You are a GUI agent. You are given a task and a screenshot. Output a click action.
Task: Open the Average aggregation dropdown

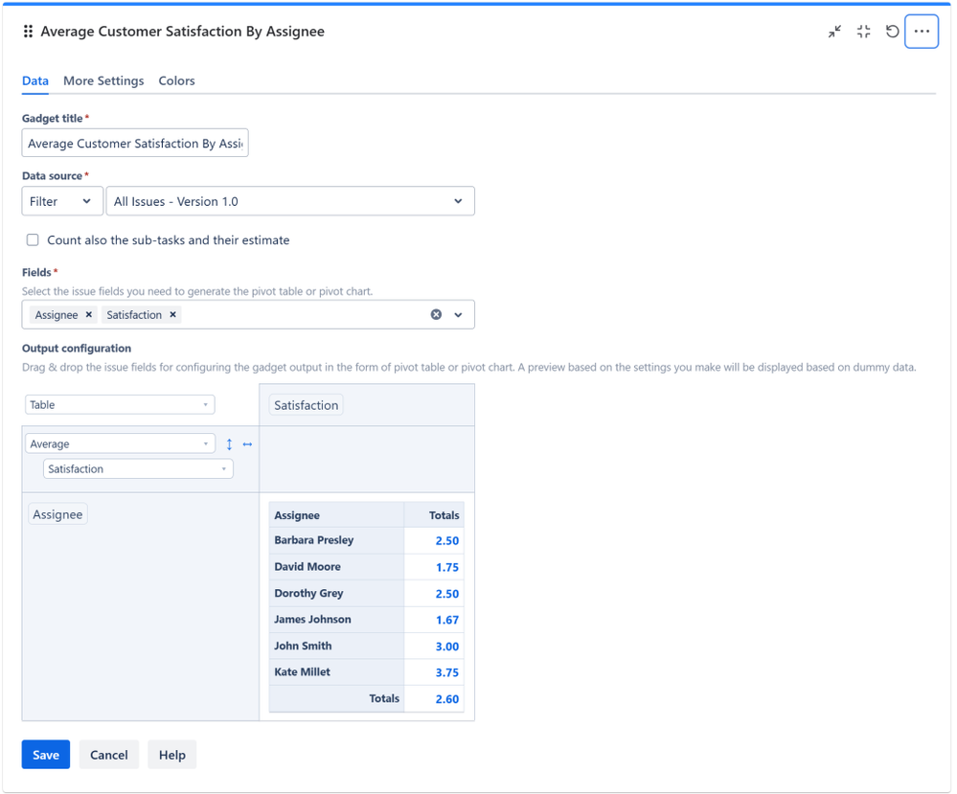[120, 443]
